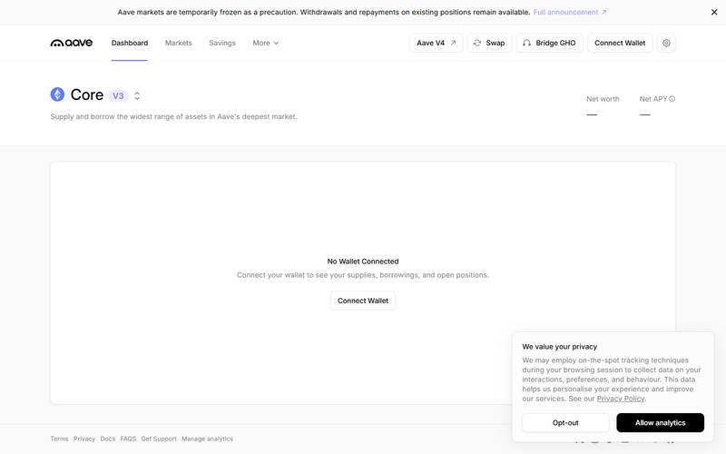Click the Aave logo
This screenshot has width=726, height=454.
(x=72, y=43)
